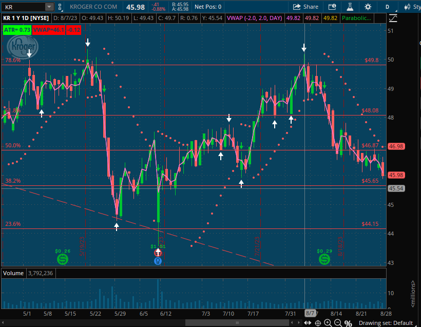Click the blue lightbulb event icon

coord(158,261)
